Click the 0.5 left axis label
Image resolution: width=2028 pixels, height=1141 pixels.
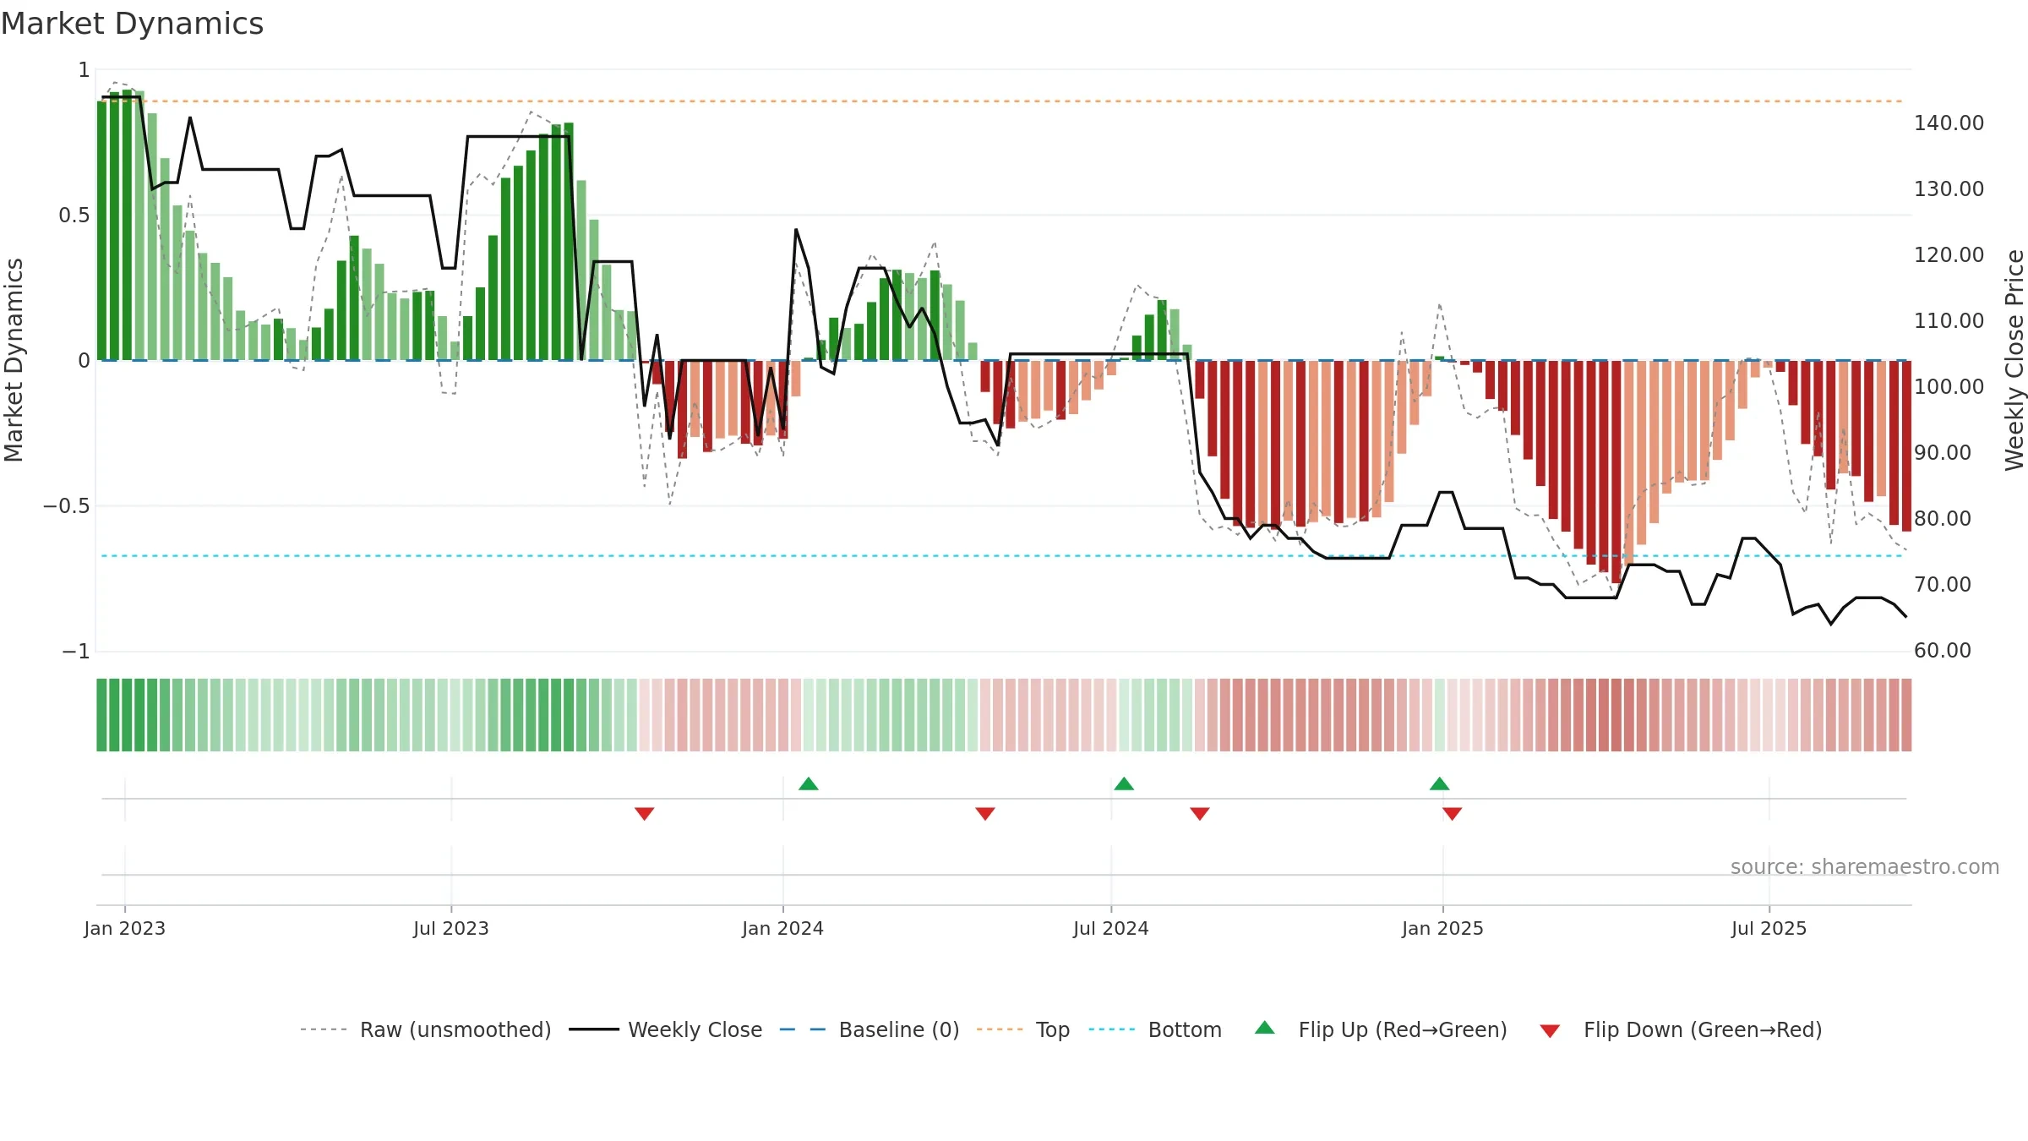[x=74, y=216]
